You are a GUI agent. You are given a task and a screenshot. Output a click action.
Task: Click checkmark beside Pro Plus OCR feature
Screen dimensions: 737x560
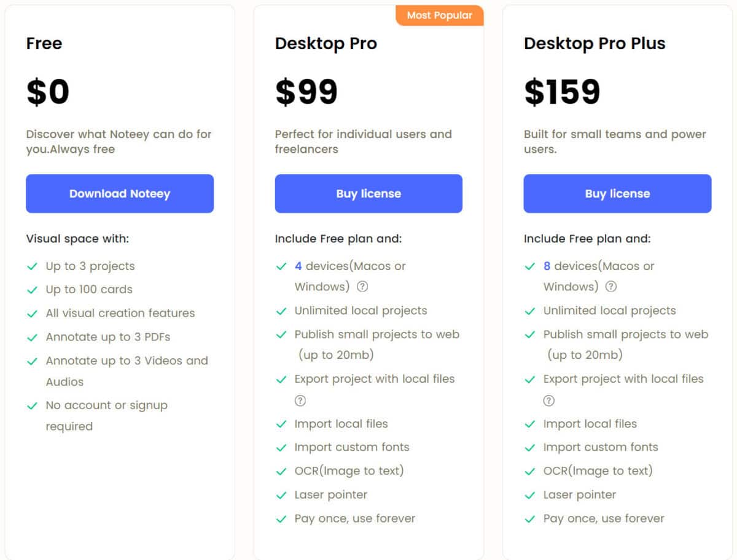(530, 472)
